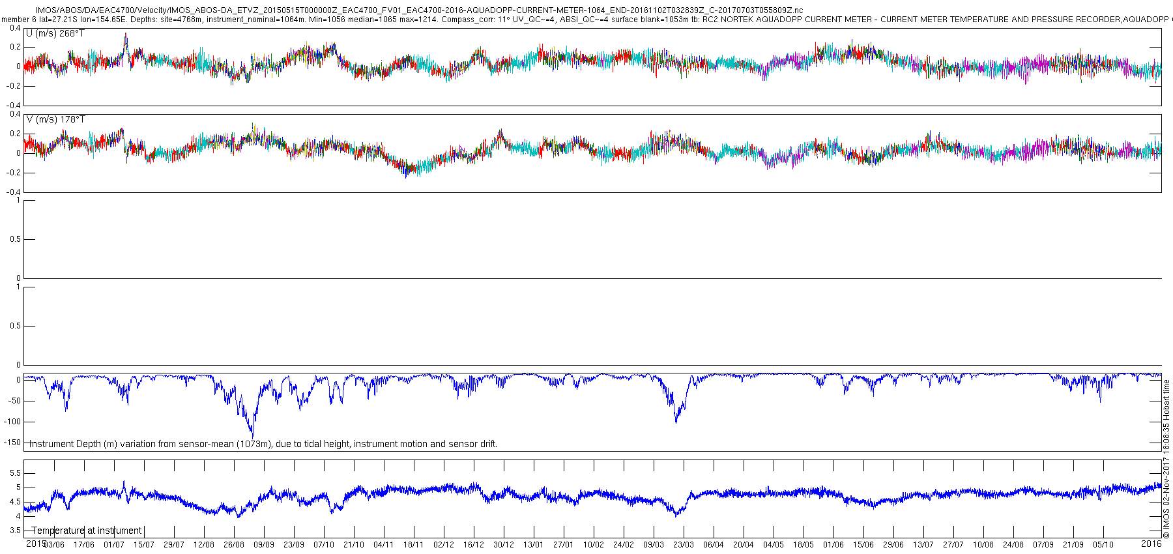Select the 15/07 date tick label
The image size is (1173, 554).
[144, 545]
